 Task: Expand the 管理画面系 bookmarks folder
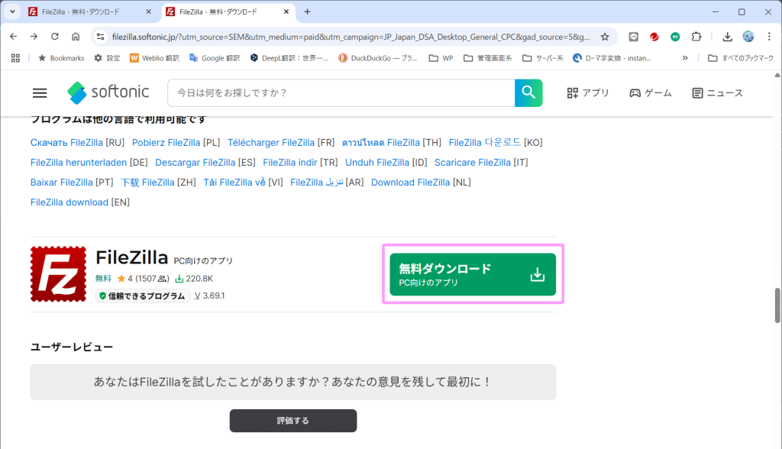pos(488,58)
